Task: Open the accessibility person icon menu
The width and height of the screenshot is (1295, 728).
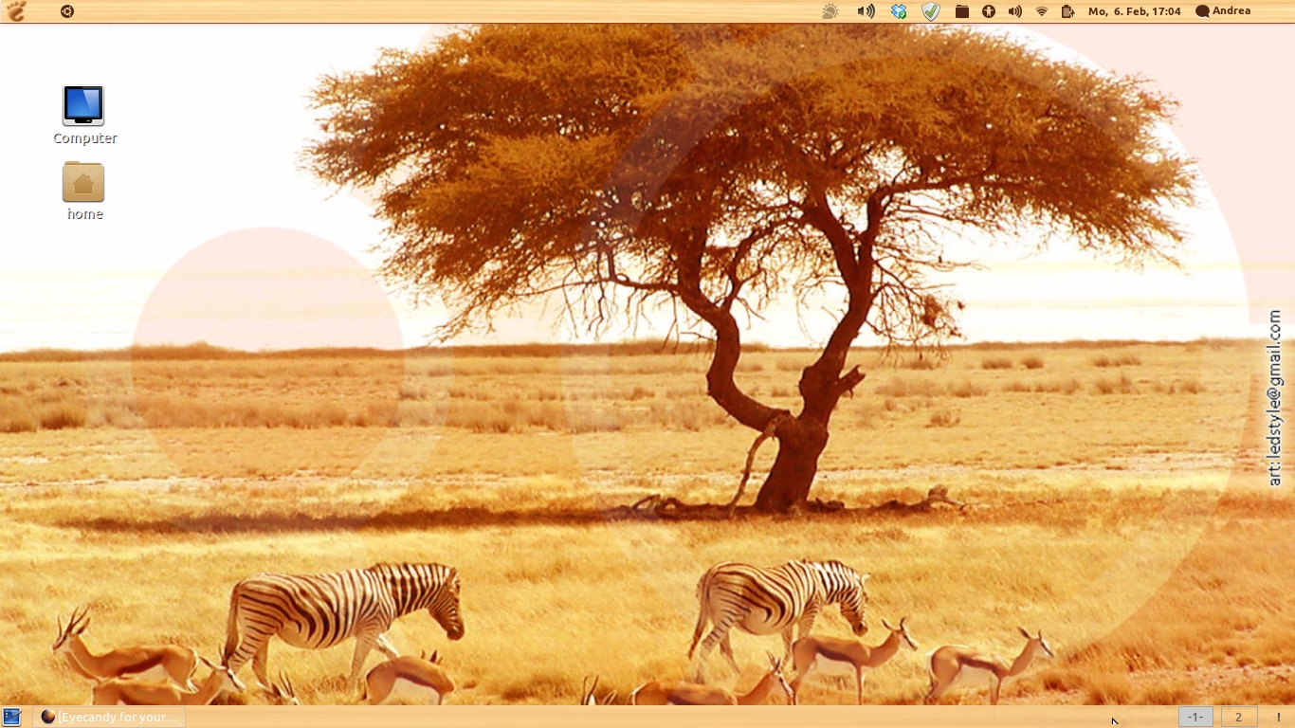Action: (x=989, y=11)
